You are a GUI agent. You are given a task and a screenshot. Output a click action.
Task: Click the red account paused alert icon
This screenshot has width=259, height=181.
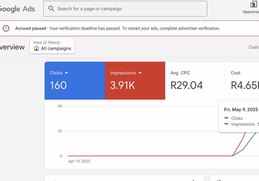(6, 28)
